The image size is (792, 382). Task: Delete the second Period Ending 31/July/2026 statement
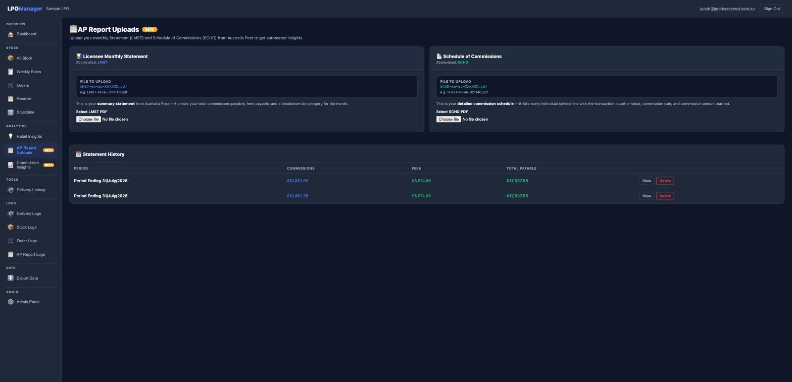665,196
